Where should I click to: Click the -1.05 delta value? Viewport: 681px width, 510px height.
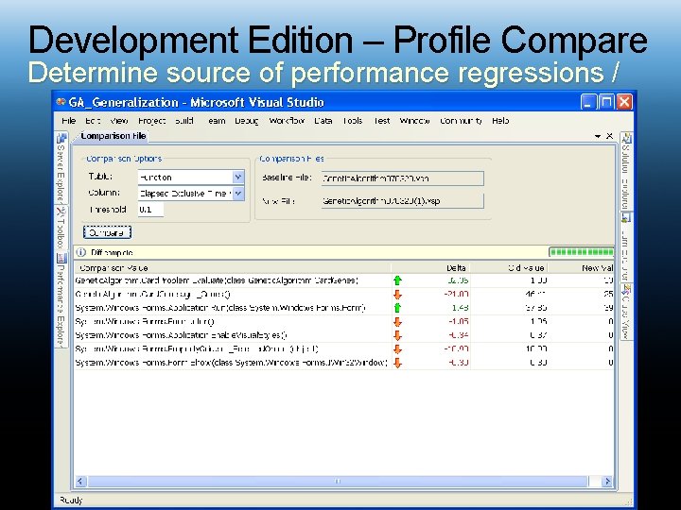[x=458, y=322]
